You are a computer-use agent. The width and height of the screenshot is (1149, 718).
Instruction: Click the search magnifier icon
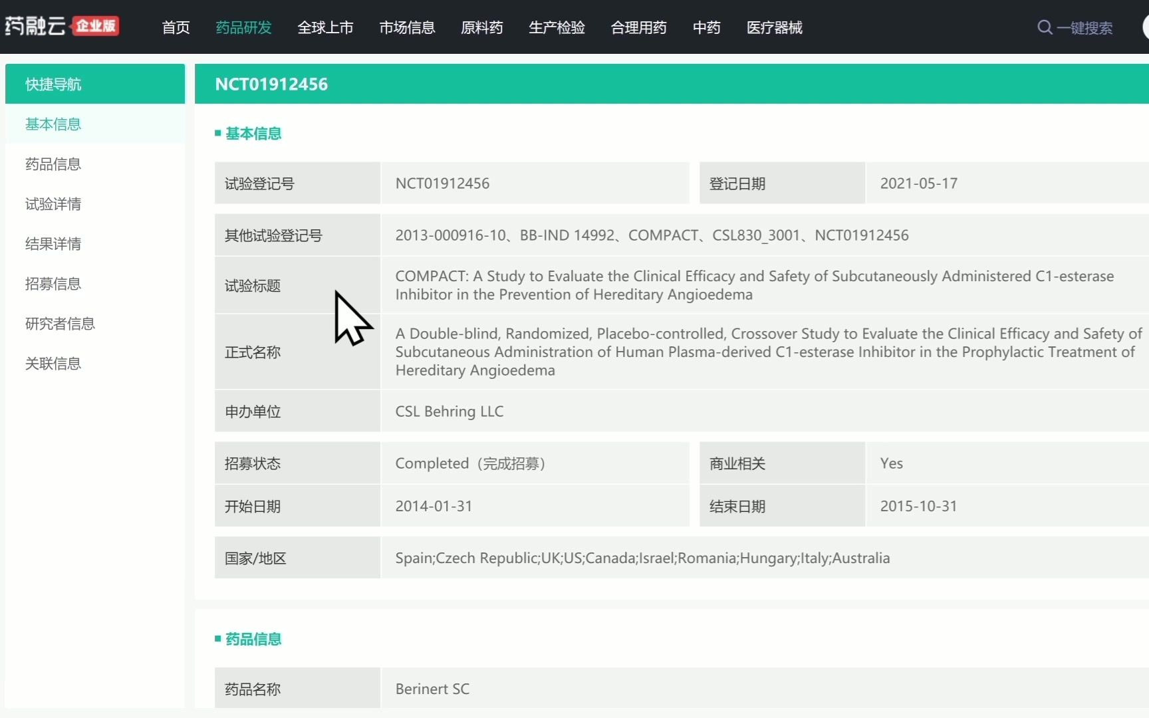click(1045, 27)
